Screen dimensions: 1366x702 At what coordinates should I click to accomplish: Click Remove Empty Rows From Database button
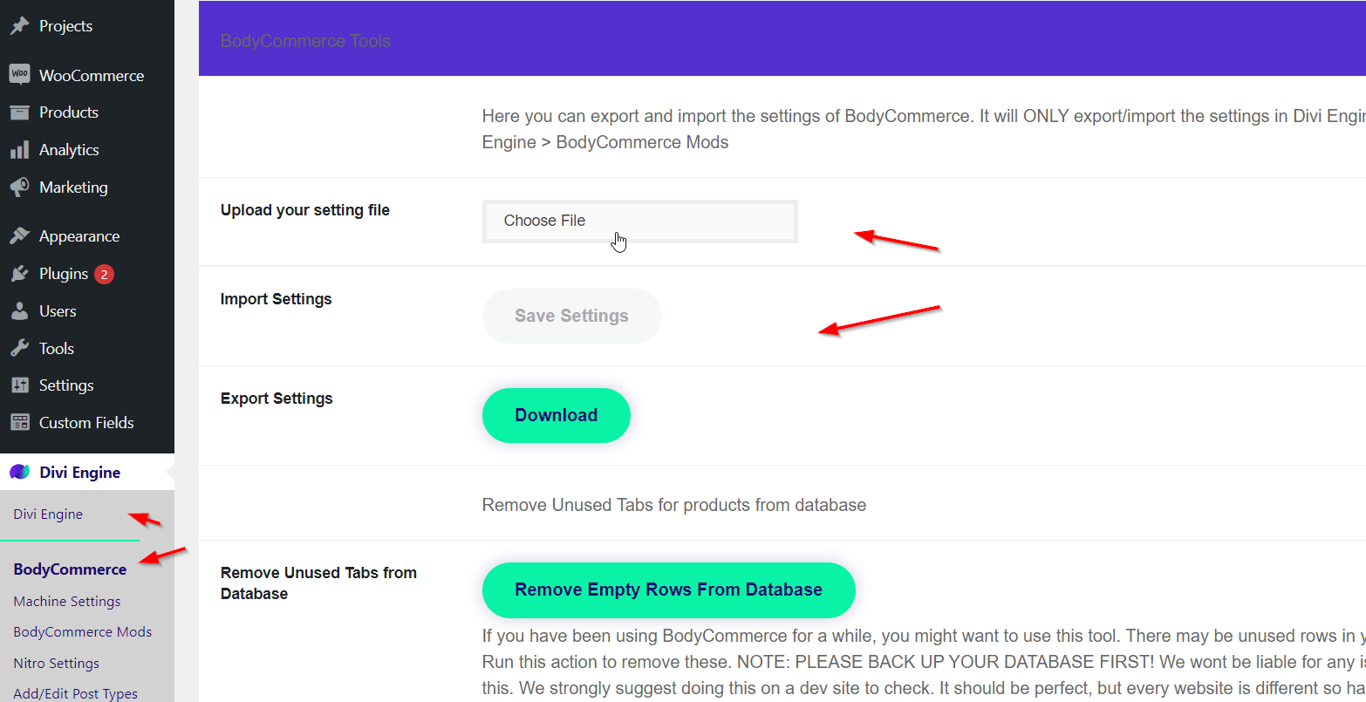coord(668,590)
